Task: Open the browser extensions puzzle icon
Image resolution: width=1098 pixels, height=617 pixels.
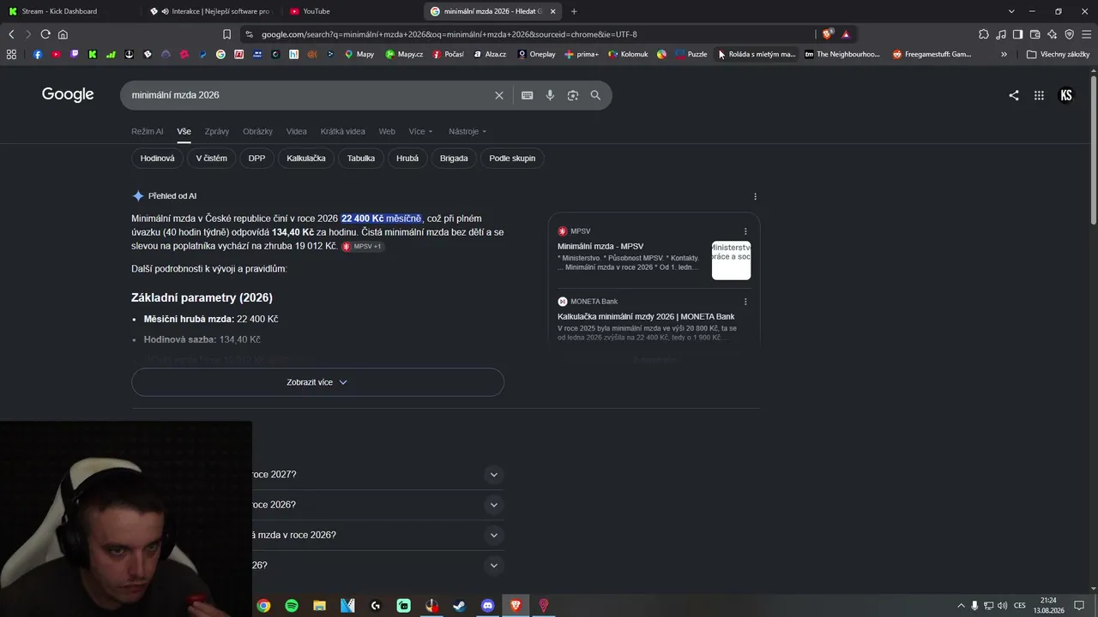Action: 984,34
